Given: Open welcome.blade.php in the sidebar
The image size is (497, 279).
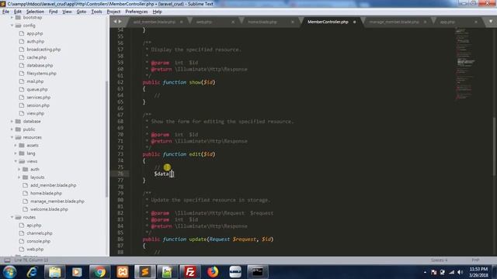Looking at the screenshot, I should (49, 209).
